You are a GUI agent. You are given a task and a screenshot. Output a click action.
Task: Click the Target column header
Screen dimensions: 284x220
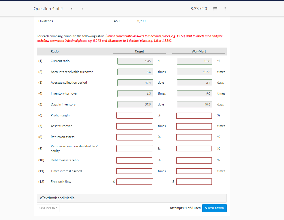139,51
